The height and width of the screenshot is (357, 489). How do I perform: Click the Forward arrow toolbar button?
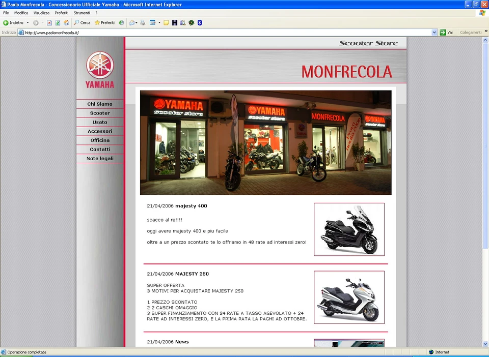coord(36,23)
